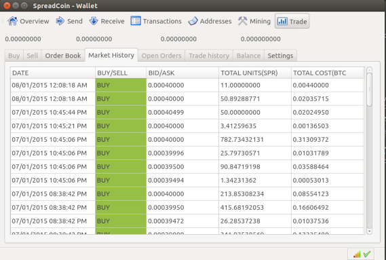
Task: Select the 07/01/2015 10:45:44 PM date cell
Action: tap(53, 113)
